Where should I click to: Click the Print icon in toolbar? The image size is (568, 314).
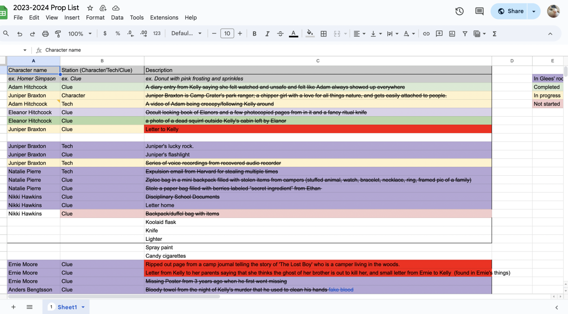[45, 34]
